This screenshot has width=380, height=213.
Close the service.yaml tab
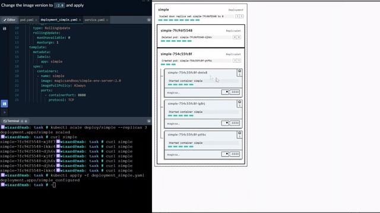[107, 20]
